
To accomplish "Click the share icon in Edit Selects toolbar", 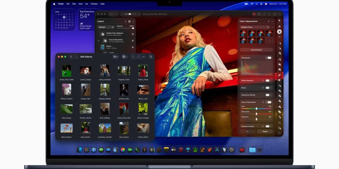I will point(133,57).
